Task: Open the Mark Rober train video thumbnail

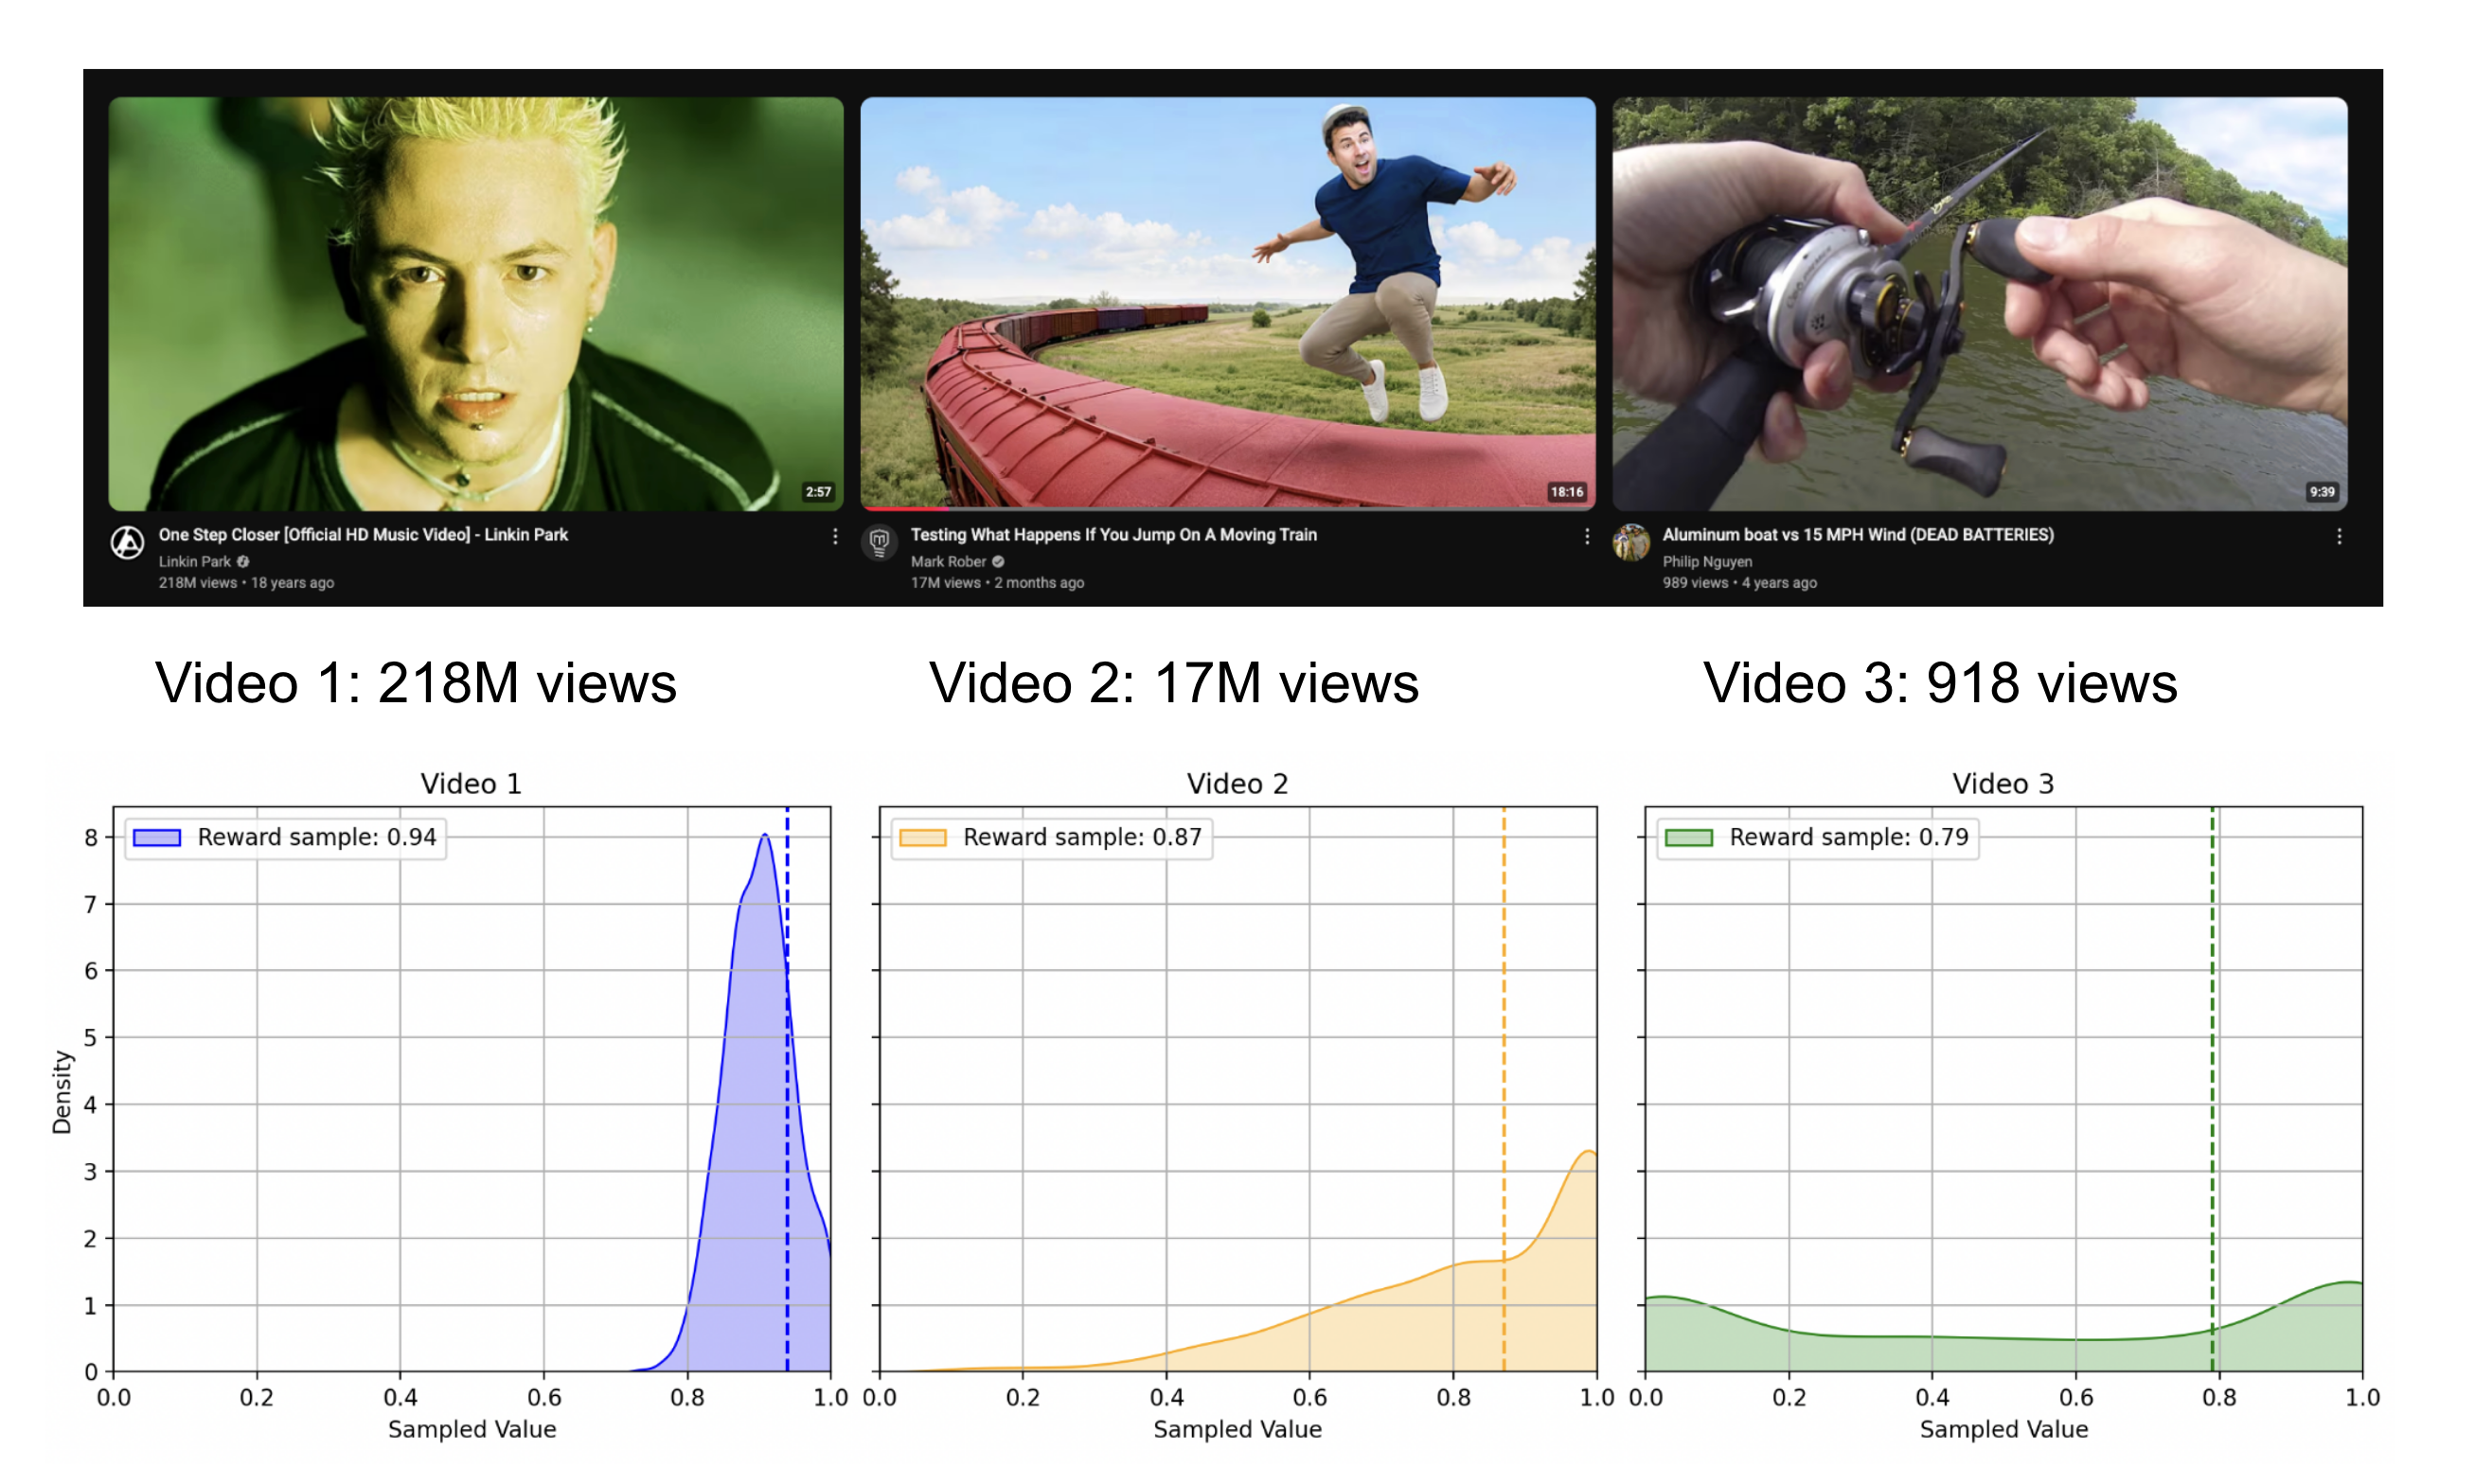Action: coord(1227,303)
